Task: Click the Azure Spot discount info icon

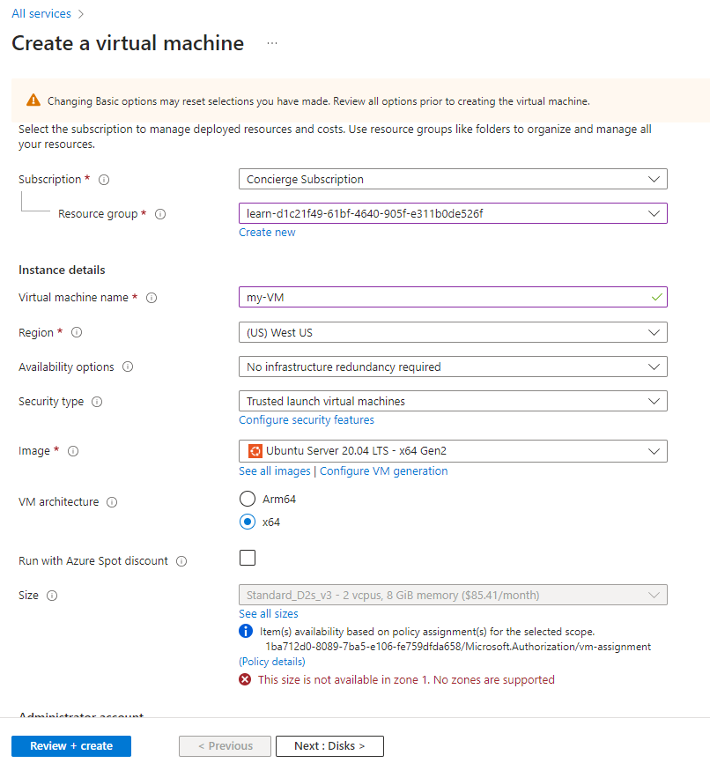Action: coord(181,561)
